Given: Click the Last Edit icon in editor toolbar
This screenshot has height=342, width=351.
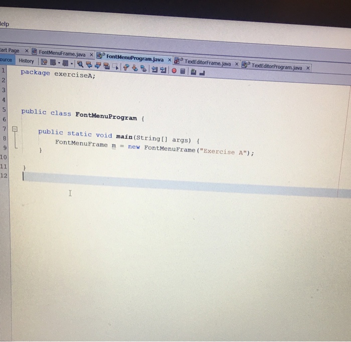Looking at the screenshot, I should [x=44, y=62].
